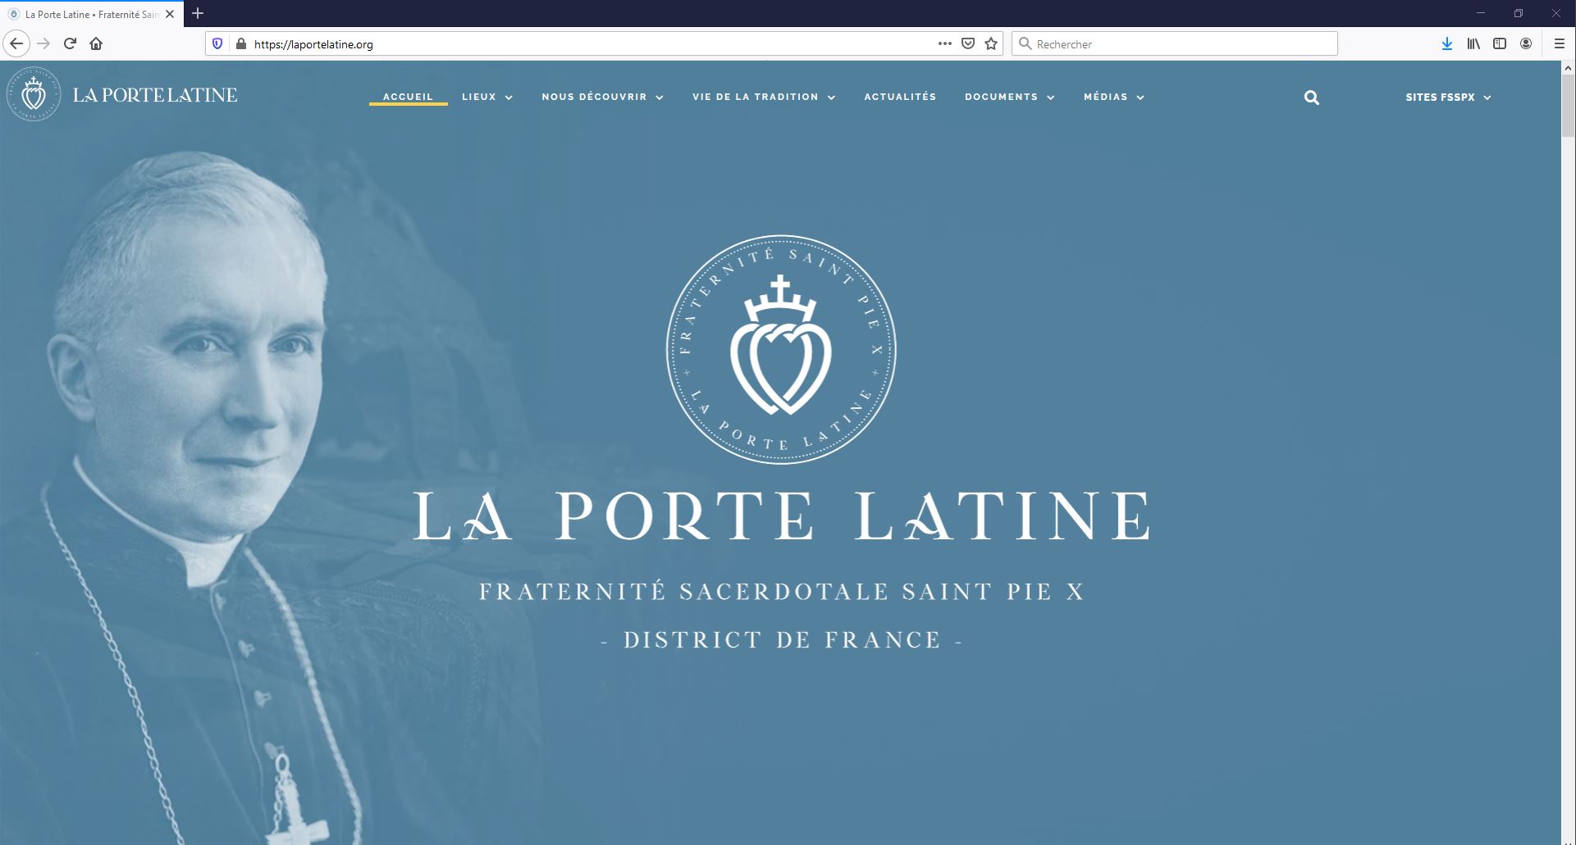Select the Accueil menu item
This screenshot has height=845, width=1576.
tap(408, 97)
